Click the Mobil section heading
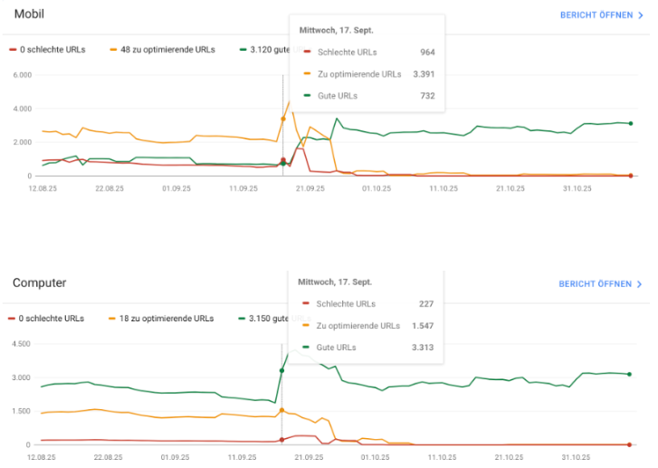Screen dimensions: 658x468 30,14
